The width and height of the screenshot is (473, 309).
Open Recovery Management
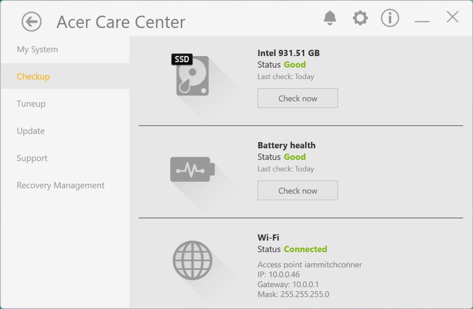[x=61, y=185]
